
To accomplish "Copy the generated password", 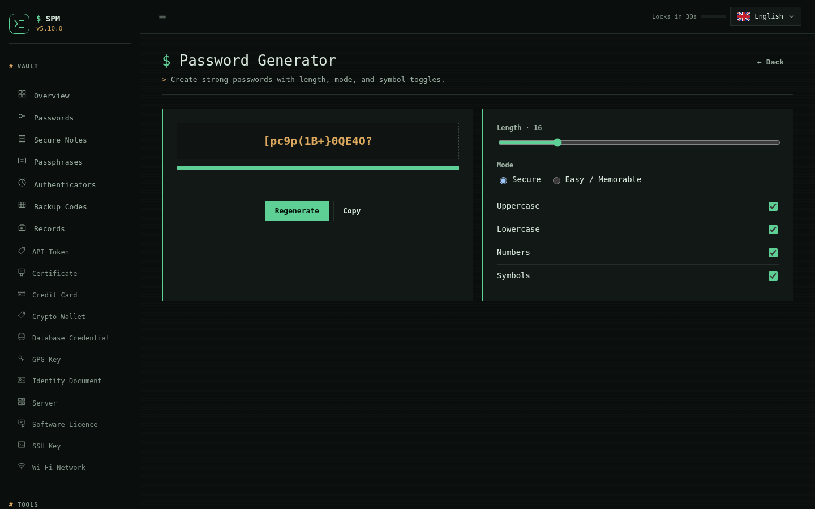I will coord(351,211).
